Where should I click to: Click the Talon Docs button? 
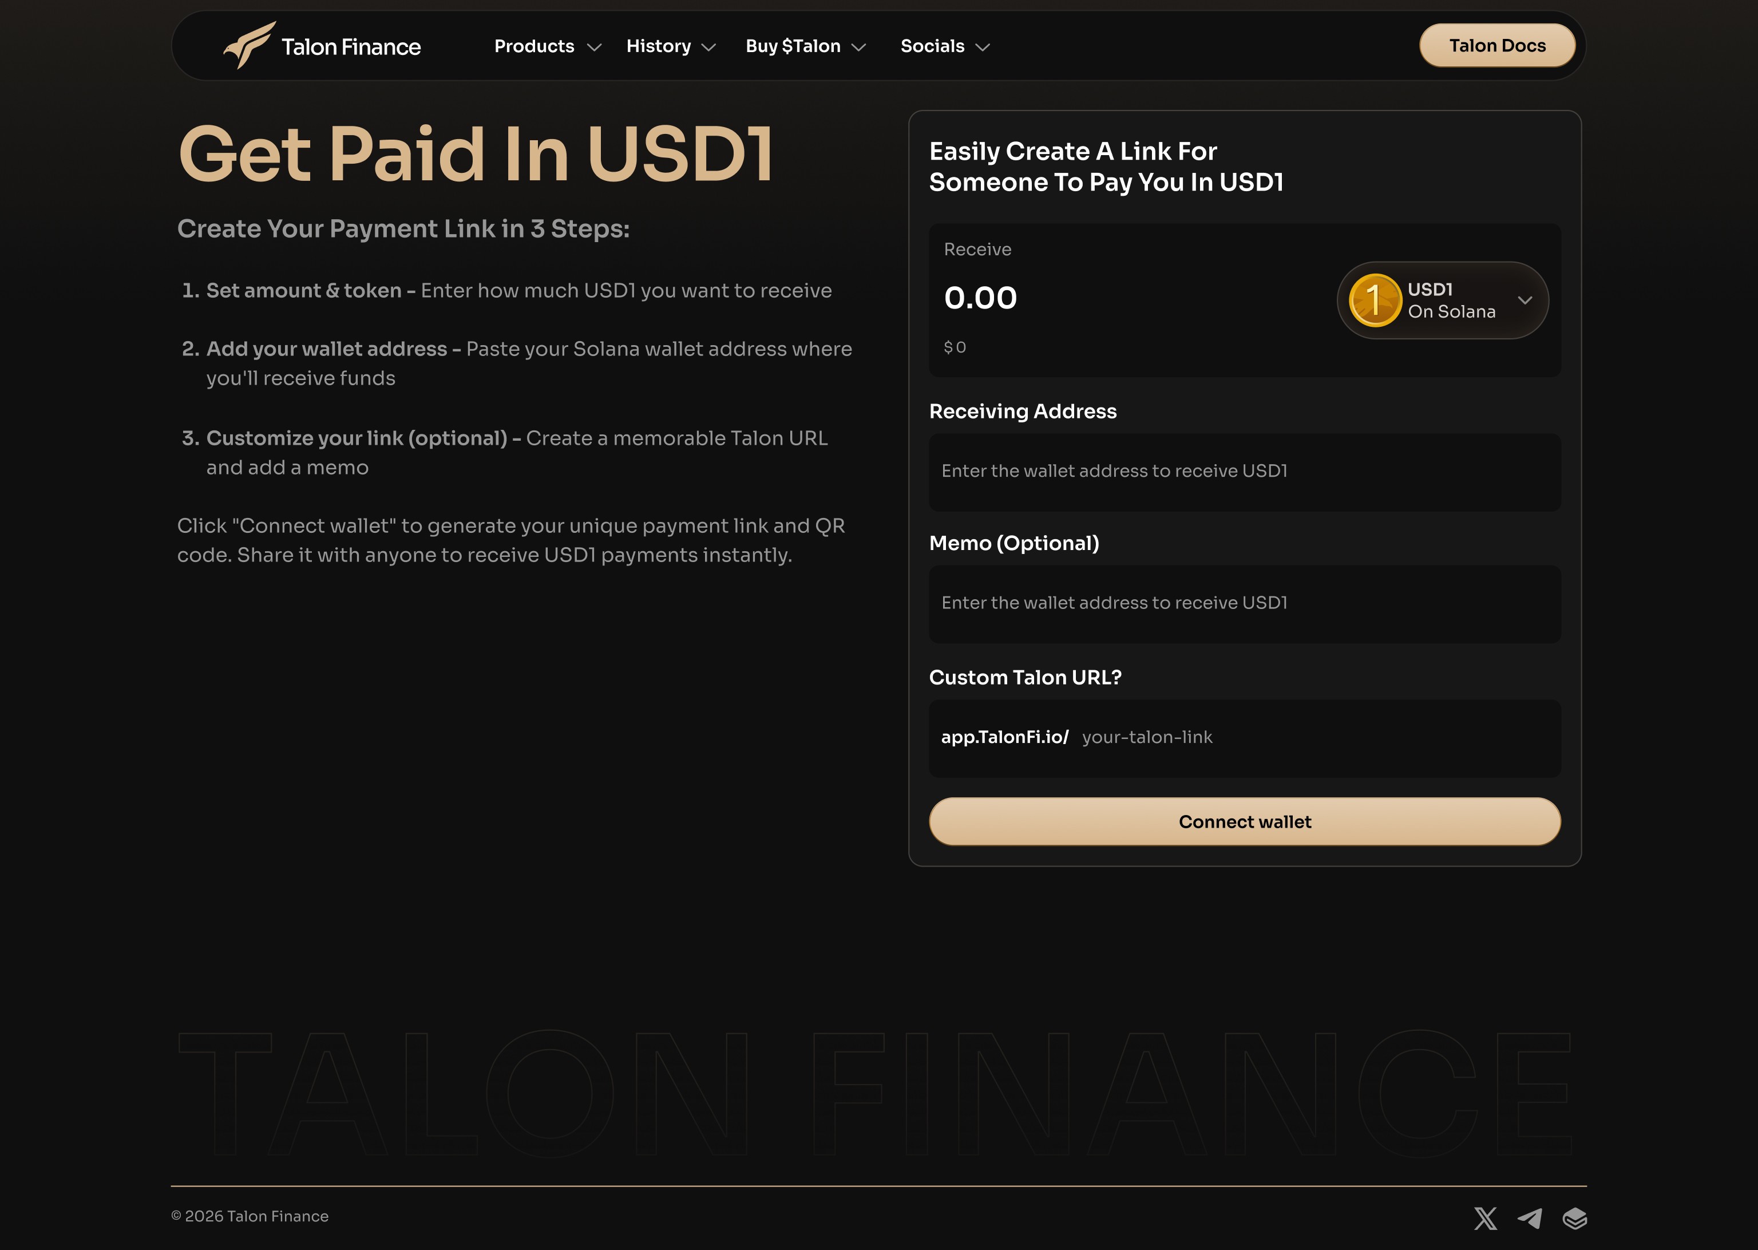1496,45
